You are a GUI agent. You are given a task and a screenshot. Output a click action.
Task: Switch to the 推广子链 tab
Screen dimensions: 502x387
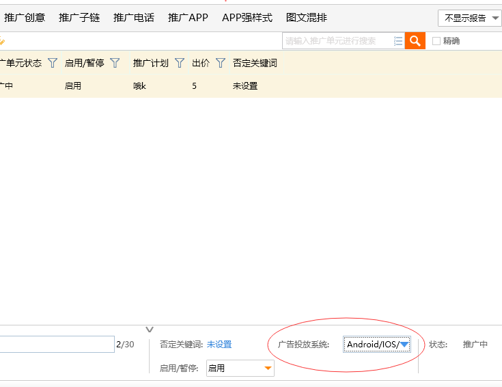click(79, 18)
